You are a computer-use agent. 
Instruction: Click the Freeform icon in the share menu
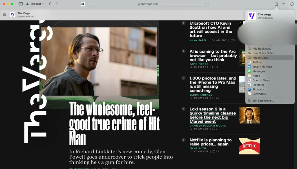coord(249,85)
